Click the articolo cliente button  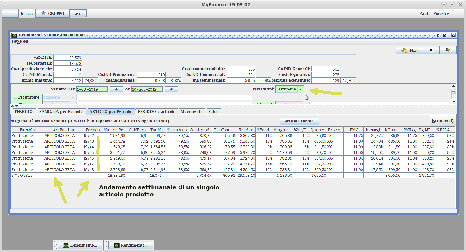click(299, 121)
